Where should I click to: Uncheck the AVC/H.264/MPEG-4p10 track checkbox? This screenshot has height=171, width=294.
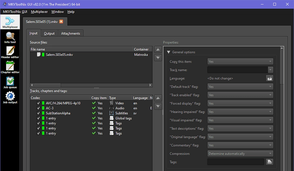coord(39,103)
